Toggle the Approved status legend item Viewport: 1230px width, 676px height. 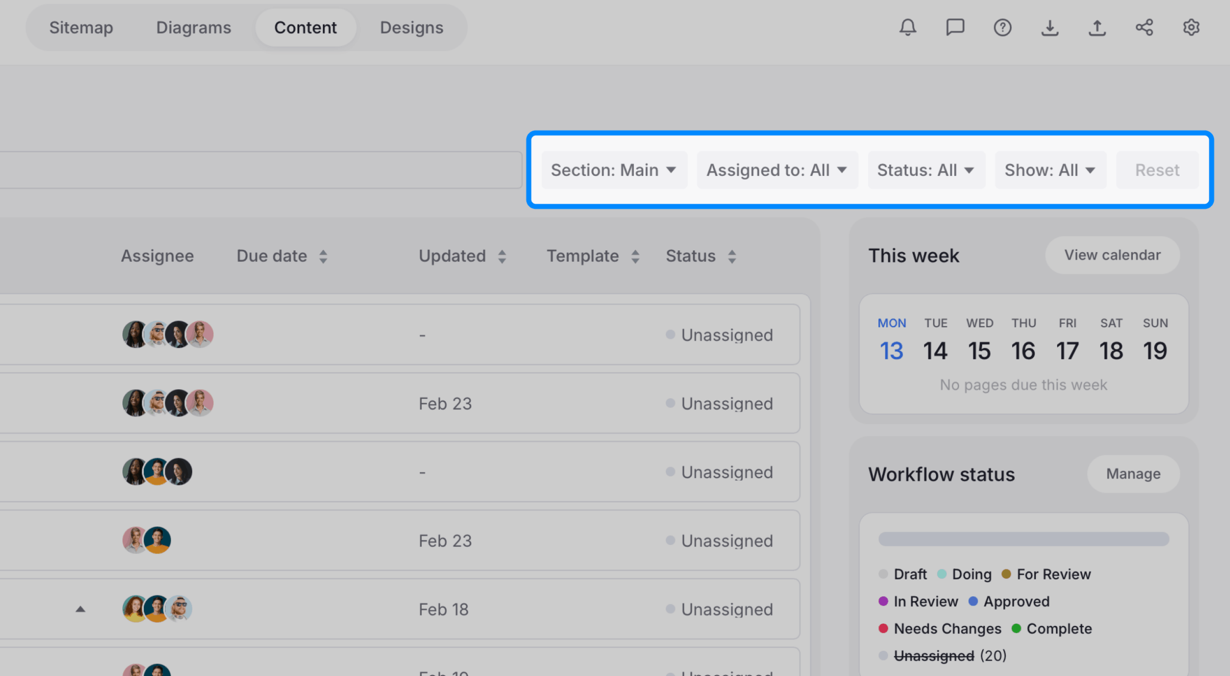tap(1009, 602)
